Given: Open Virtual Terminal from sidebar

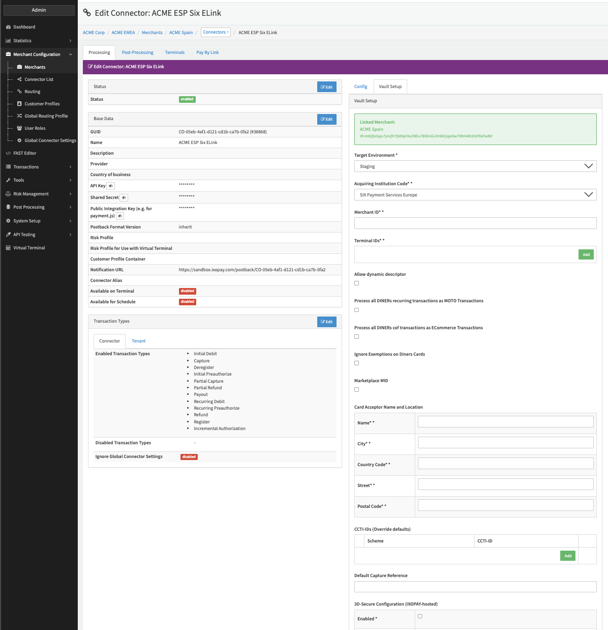Looking at the screenshot, I should point(29,248).
